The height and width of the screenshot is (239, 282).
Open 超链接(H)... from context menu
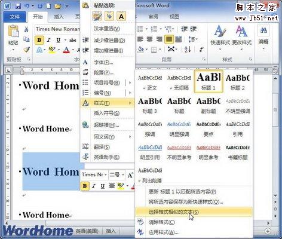point(108,125)
